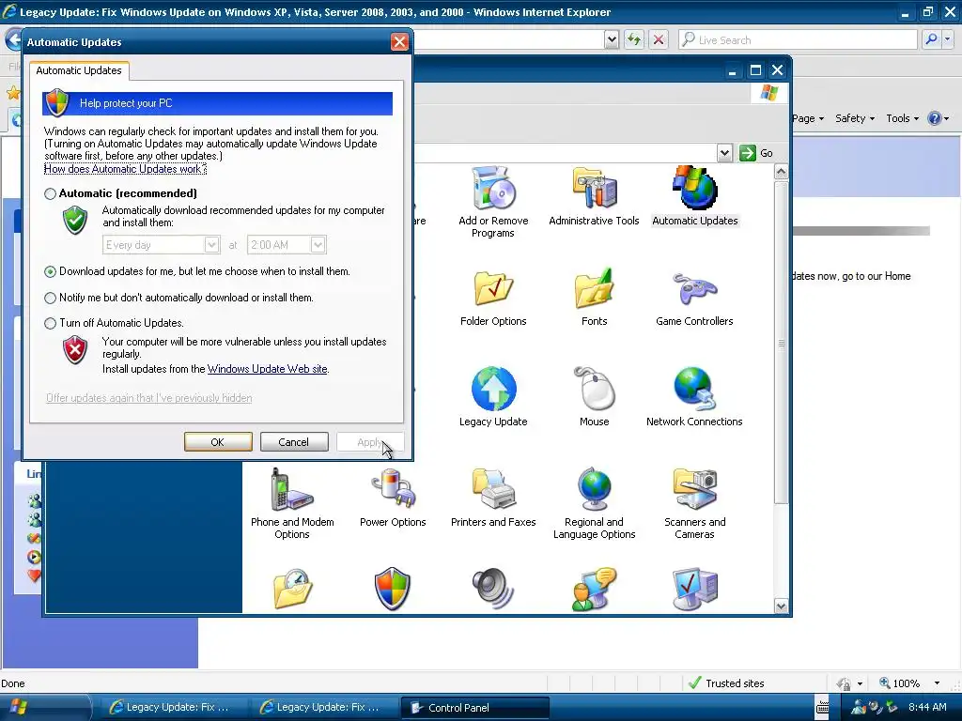This screenshot has width=962, height=721.
Task: Open the Windows Update Web site link
Action: pos(268,369)
